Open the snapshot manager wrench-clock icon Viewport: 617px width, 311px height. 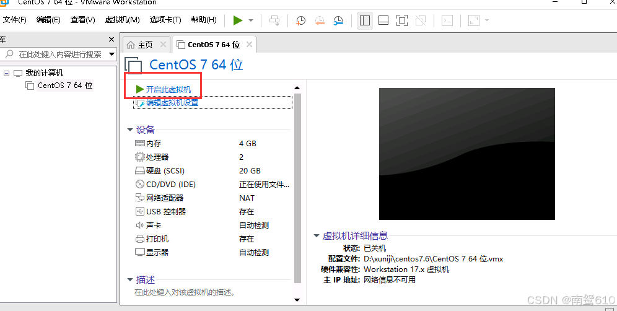338,20
